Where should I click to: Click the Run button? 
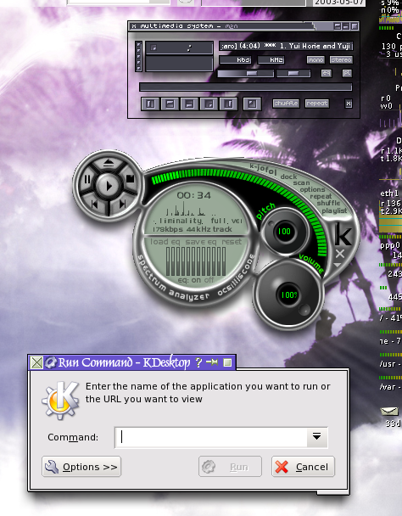231,467
